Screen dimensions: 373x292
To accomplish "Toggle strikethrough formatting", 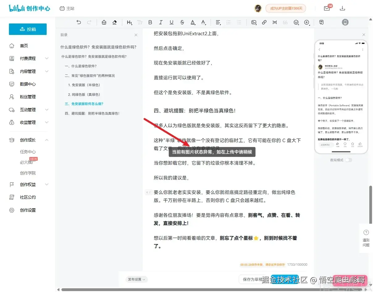I will click(x=182, y=22).
